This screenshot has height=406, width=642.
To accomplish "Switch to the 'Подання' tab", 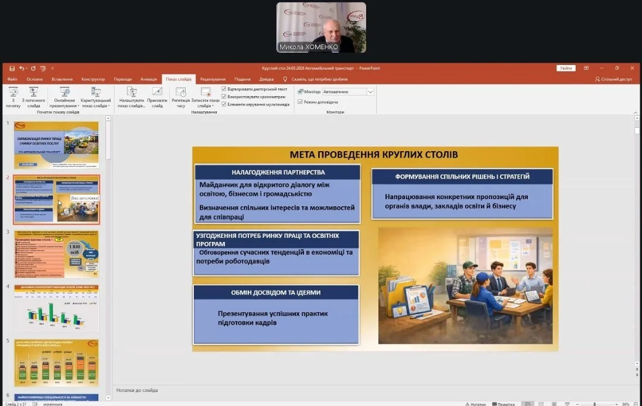I will 243,79.
